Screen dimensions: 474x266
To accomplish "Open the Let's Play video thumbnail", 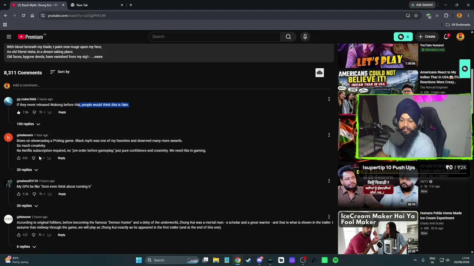I will [378, 56].
